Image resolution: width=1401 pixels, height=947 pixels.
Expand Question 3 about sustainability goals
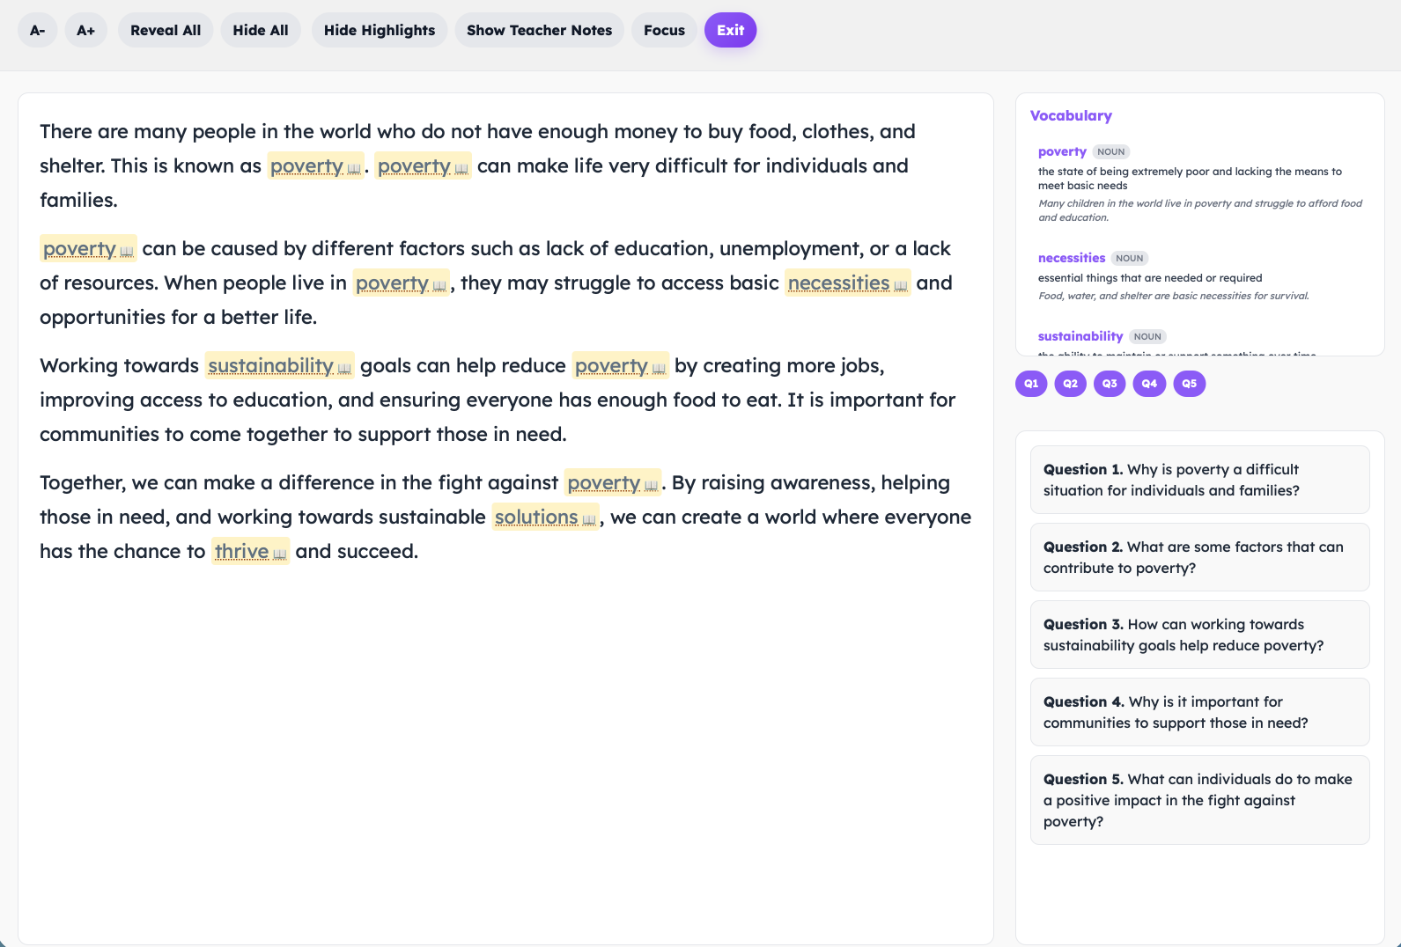(1199, 635)
